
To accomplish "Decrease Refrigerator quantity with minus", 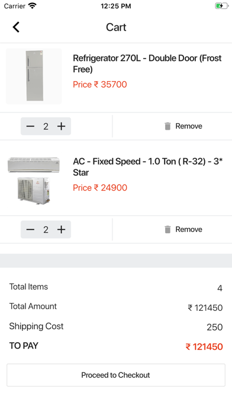I will pyautogui.click(x=30, y=127).
